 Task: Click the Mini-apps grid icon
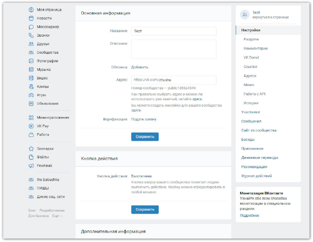[x=31, y=118]
